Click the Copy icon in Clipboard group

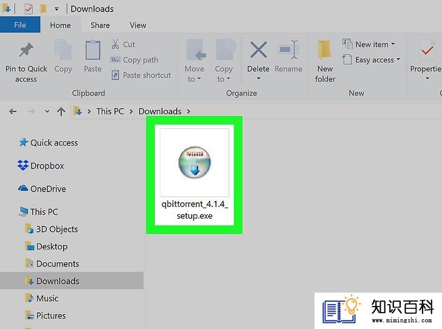[x=63, y=50]
